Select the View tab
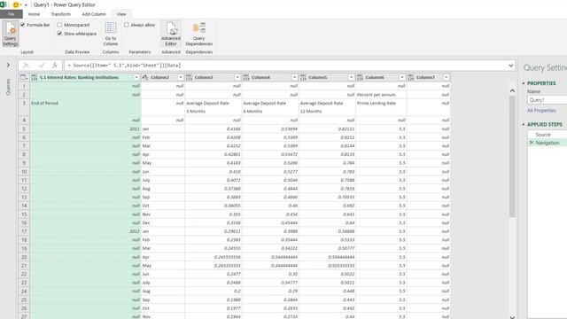 coord(121,14)
